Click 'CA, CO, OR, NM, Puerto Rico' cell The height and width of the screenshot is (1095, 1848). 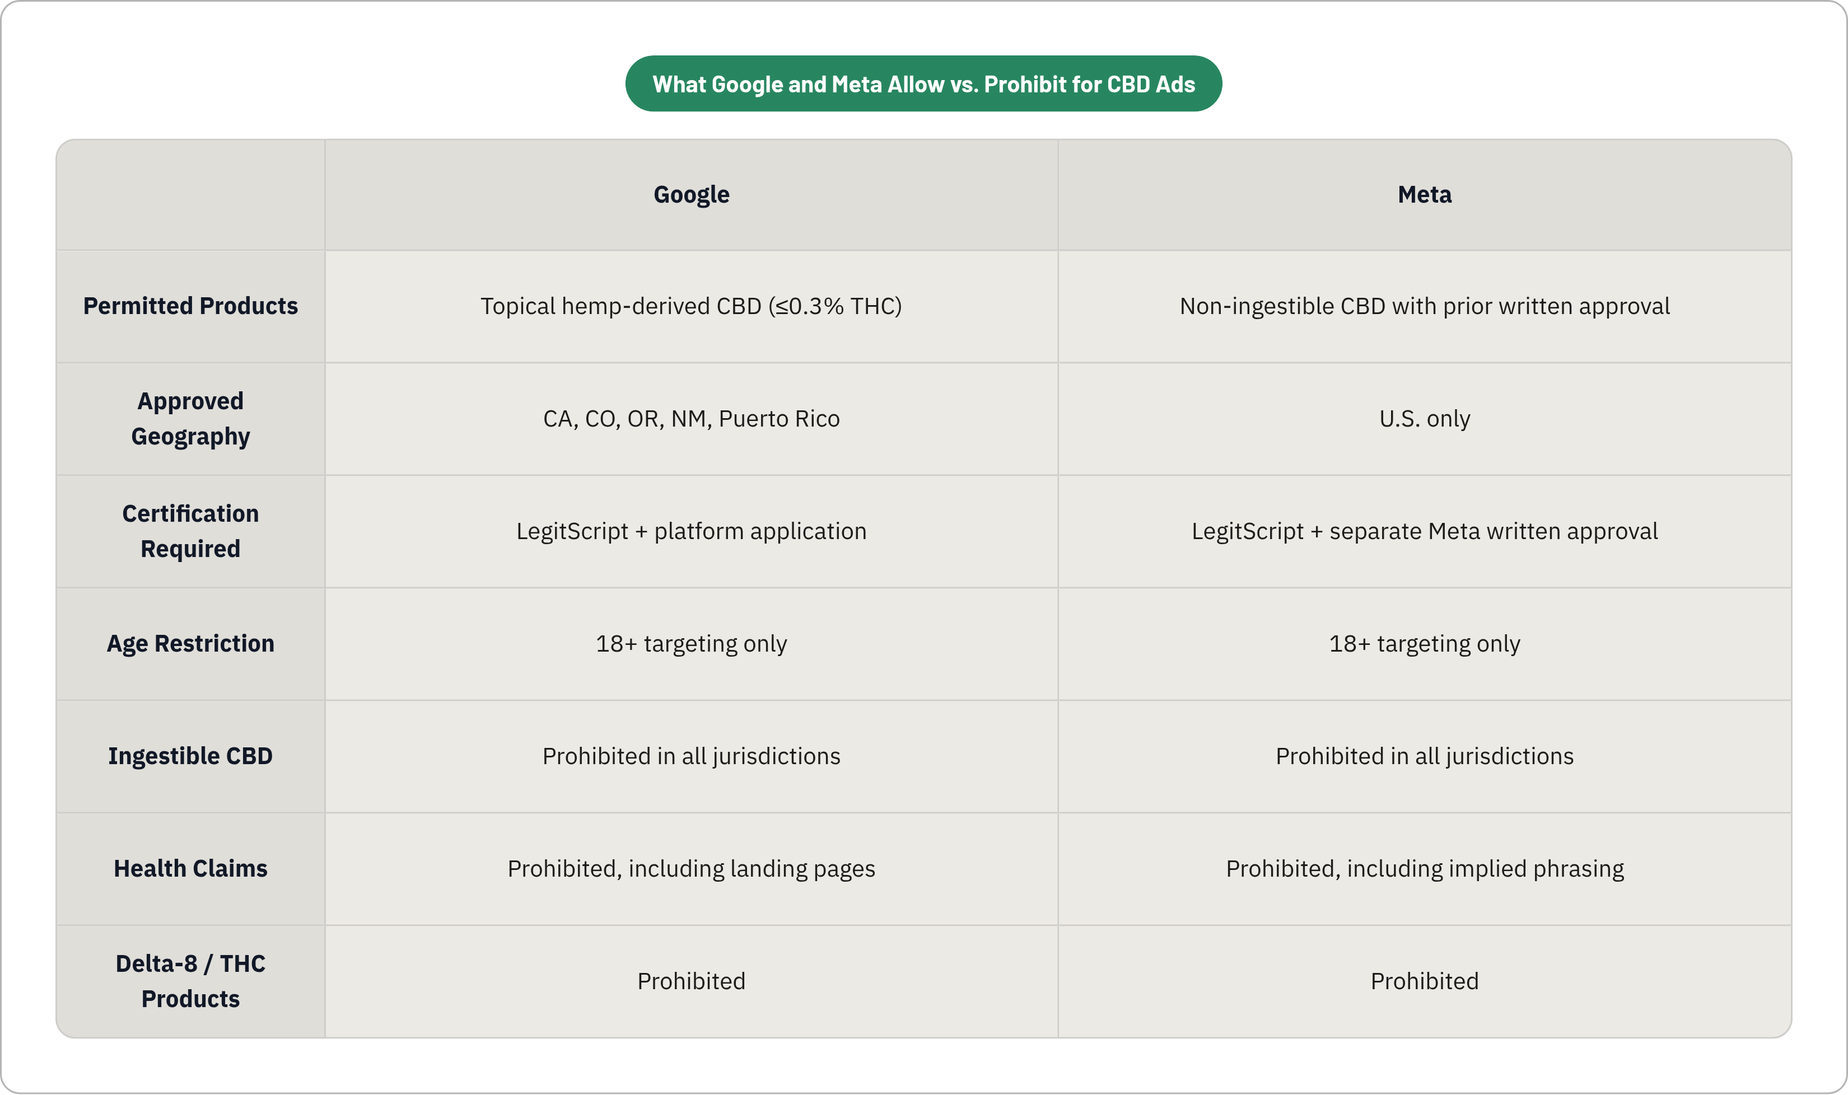click(x=692, y=418)
